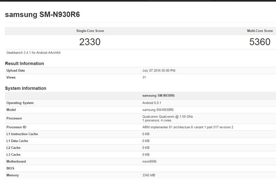Image resolution: width=276 pixels, height=184 pixels.
Task: Click the msm8996 motherboard value
Action: point(149,162)
